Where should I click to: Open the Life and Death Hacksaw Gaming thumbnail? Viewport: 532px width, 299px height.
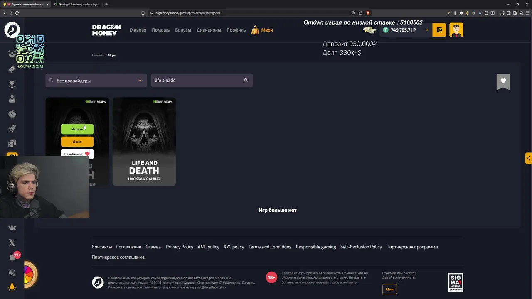[144, 142]
